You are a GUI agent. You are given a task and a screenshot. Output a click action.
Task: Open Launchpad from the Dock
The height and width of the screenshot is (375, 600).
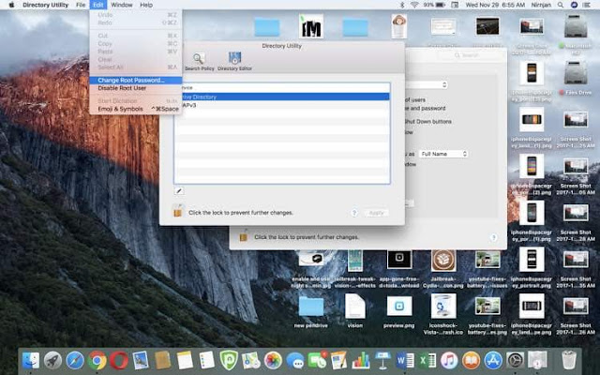pos(52,361)
